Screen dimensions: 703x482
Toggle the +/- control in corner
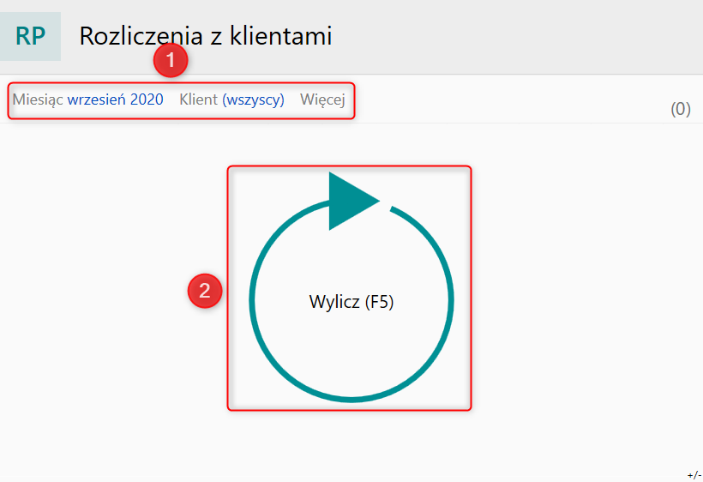coord(694,475)
